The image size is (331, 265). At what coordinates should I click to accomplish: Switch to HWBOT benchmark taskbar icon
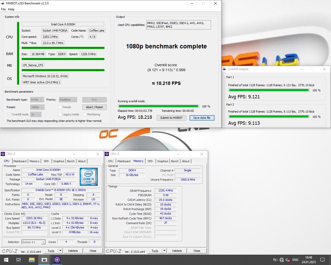(x=44, y=260)
